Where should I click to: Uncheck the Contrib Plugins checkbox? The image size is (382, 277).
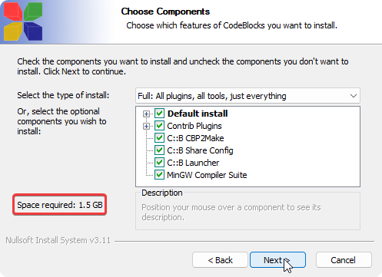[x=159, y=126]
